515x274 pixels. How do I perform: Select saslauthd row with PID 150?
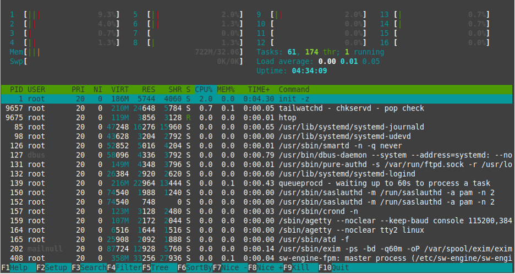click(x=256, y=193)
